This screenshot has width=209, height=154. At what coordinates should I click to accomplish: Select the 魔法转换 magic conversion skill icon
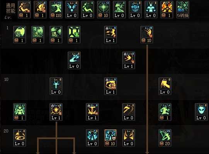click(x=183, y=7)
